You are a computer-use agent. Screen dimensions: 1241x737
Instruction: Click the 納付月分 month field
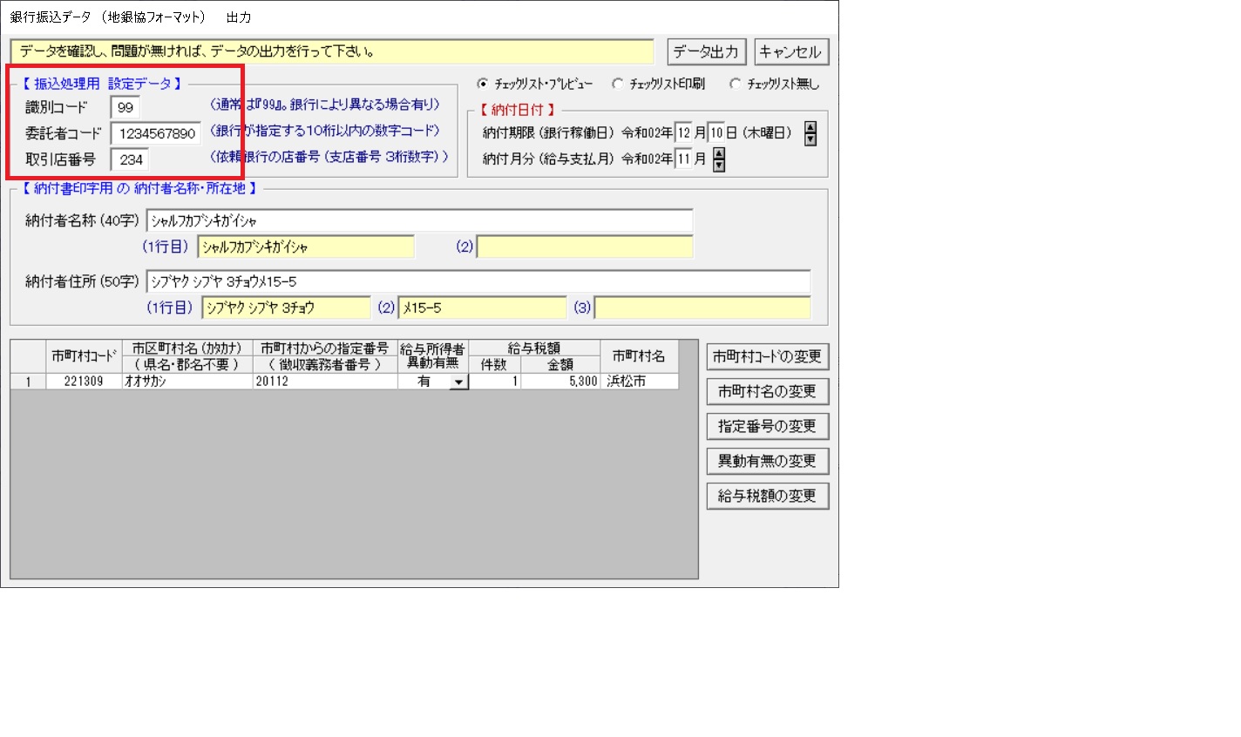click(x=683, y=159)
